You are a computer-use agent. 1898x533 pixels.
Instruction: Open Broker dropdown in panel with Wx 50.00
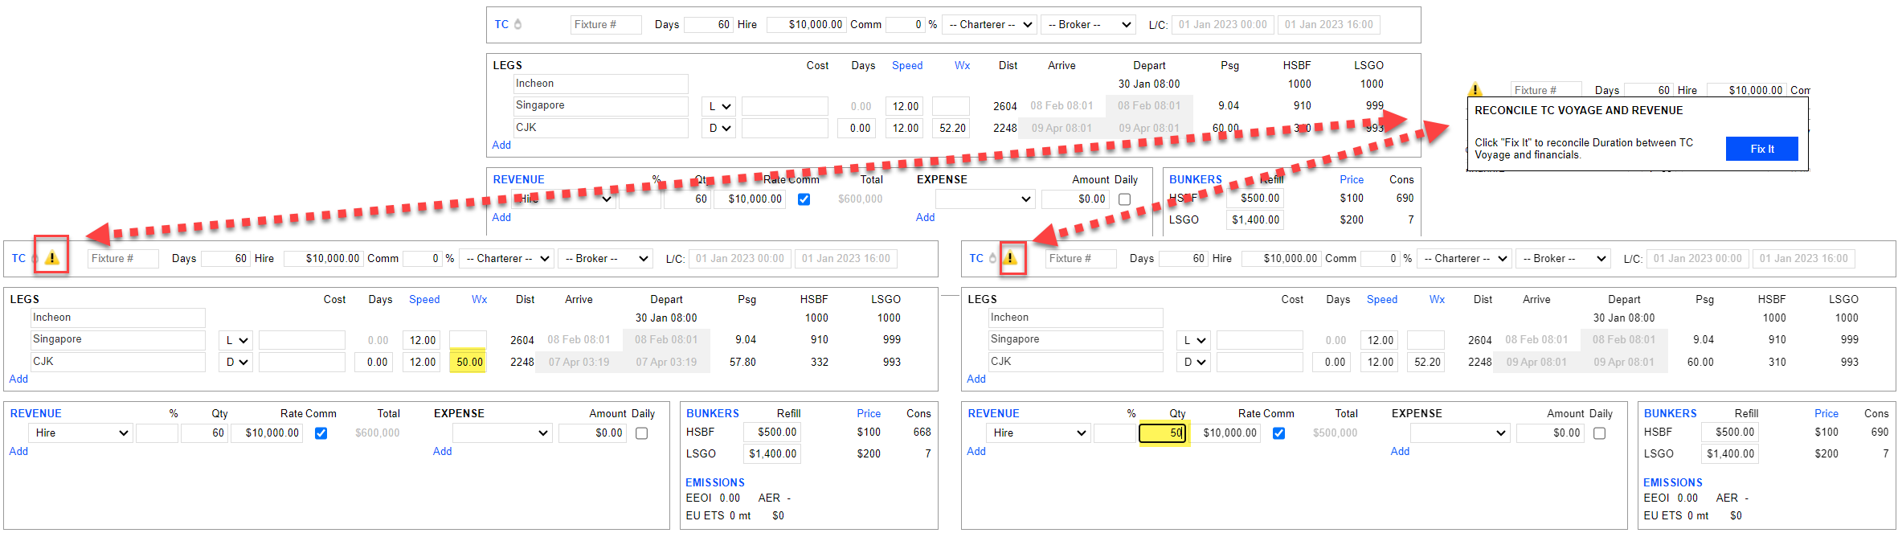point(606,259)
